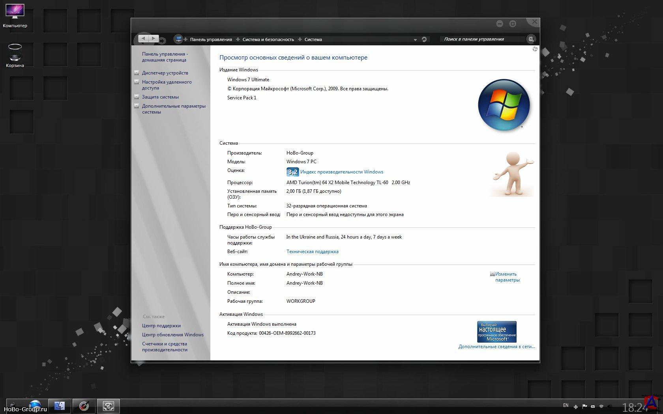Click the Поиск в панели управления field
This screenshot has height=414, width=663.
click(481, 39)
